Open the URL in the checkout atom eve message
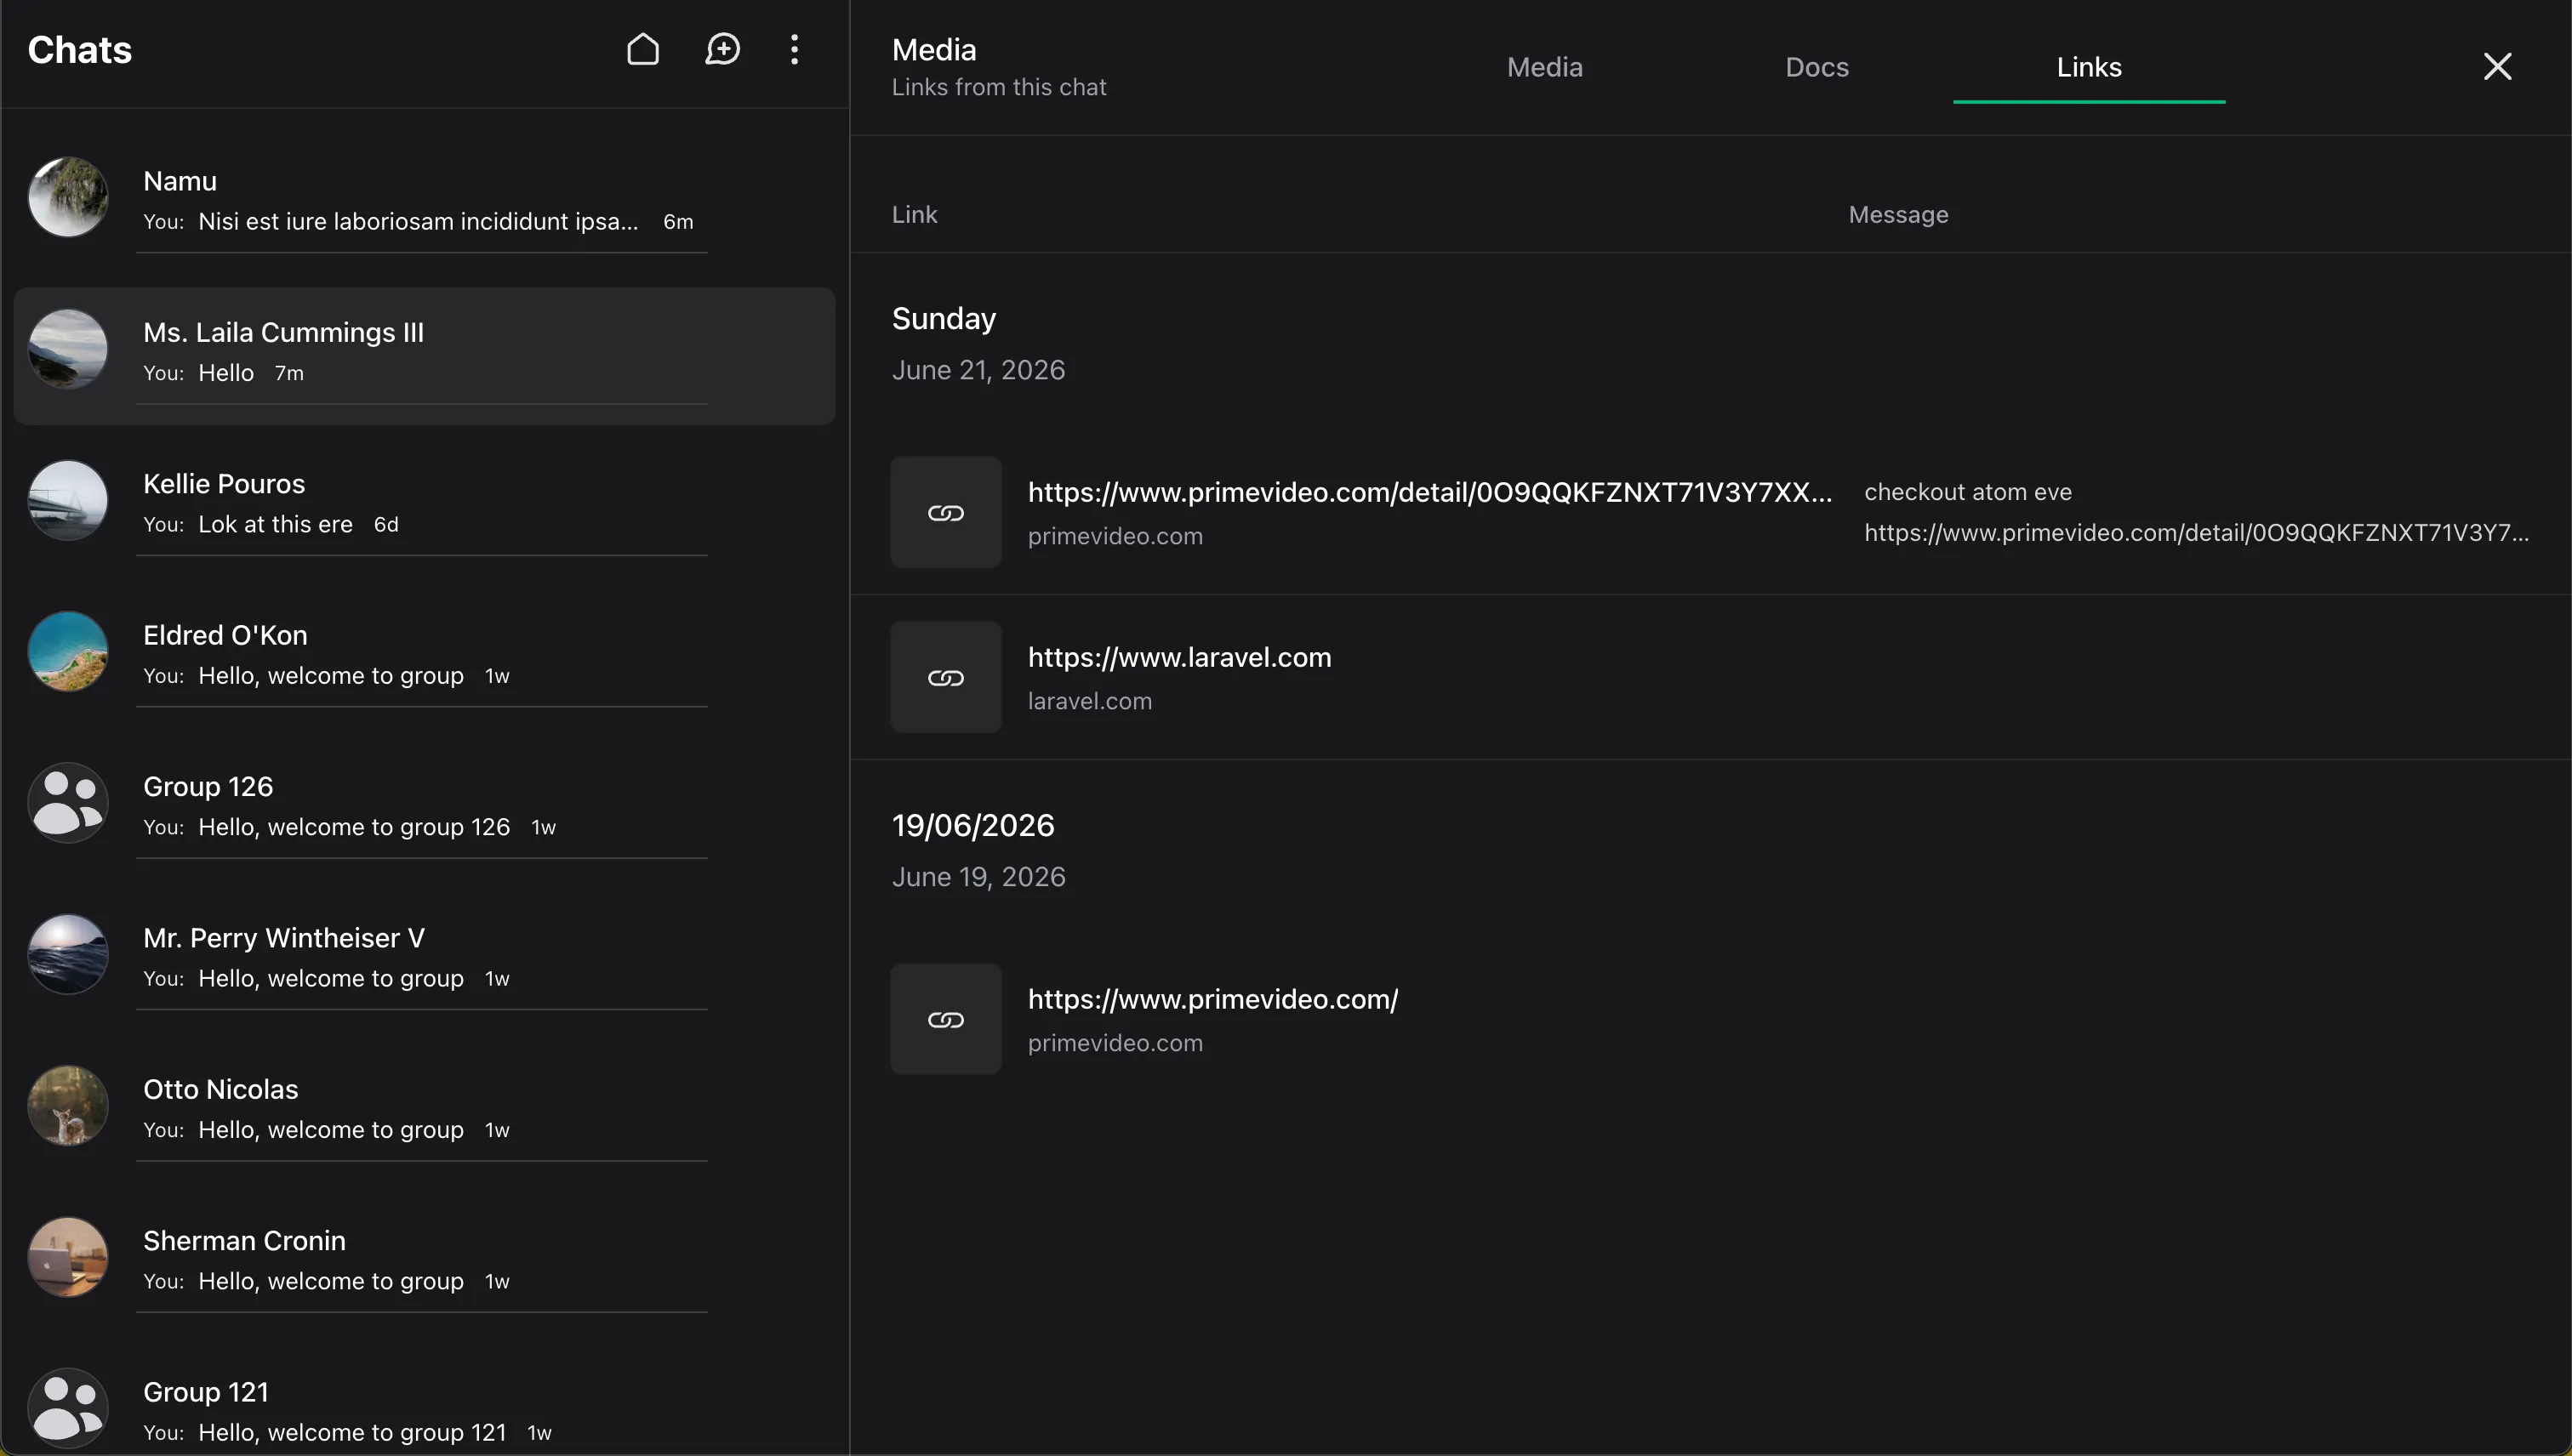 [2196, 533]
